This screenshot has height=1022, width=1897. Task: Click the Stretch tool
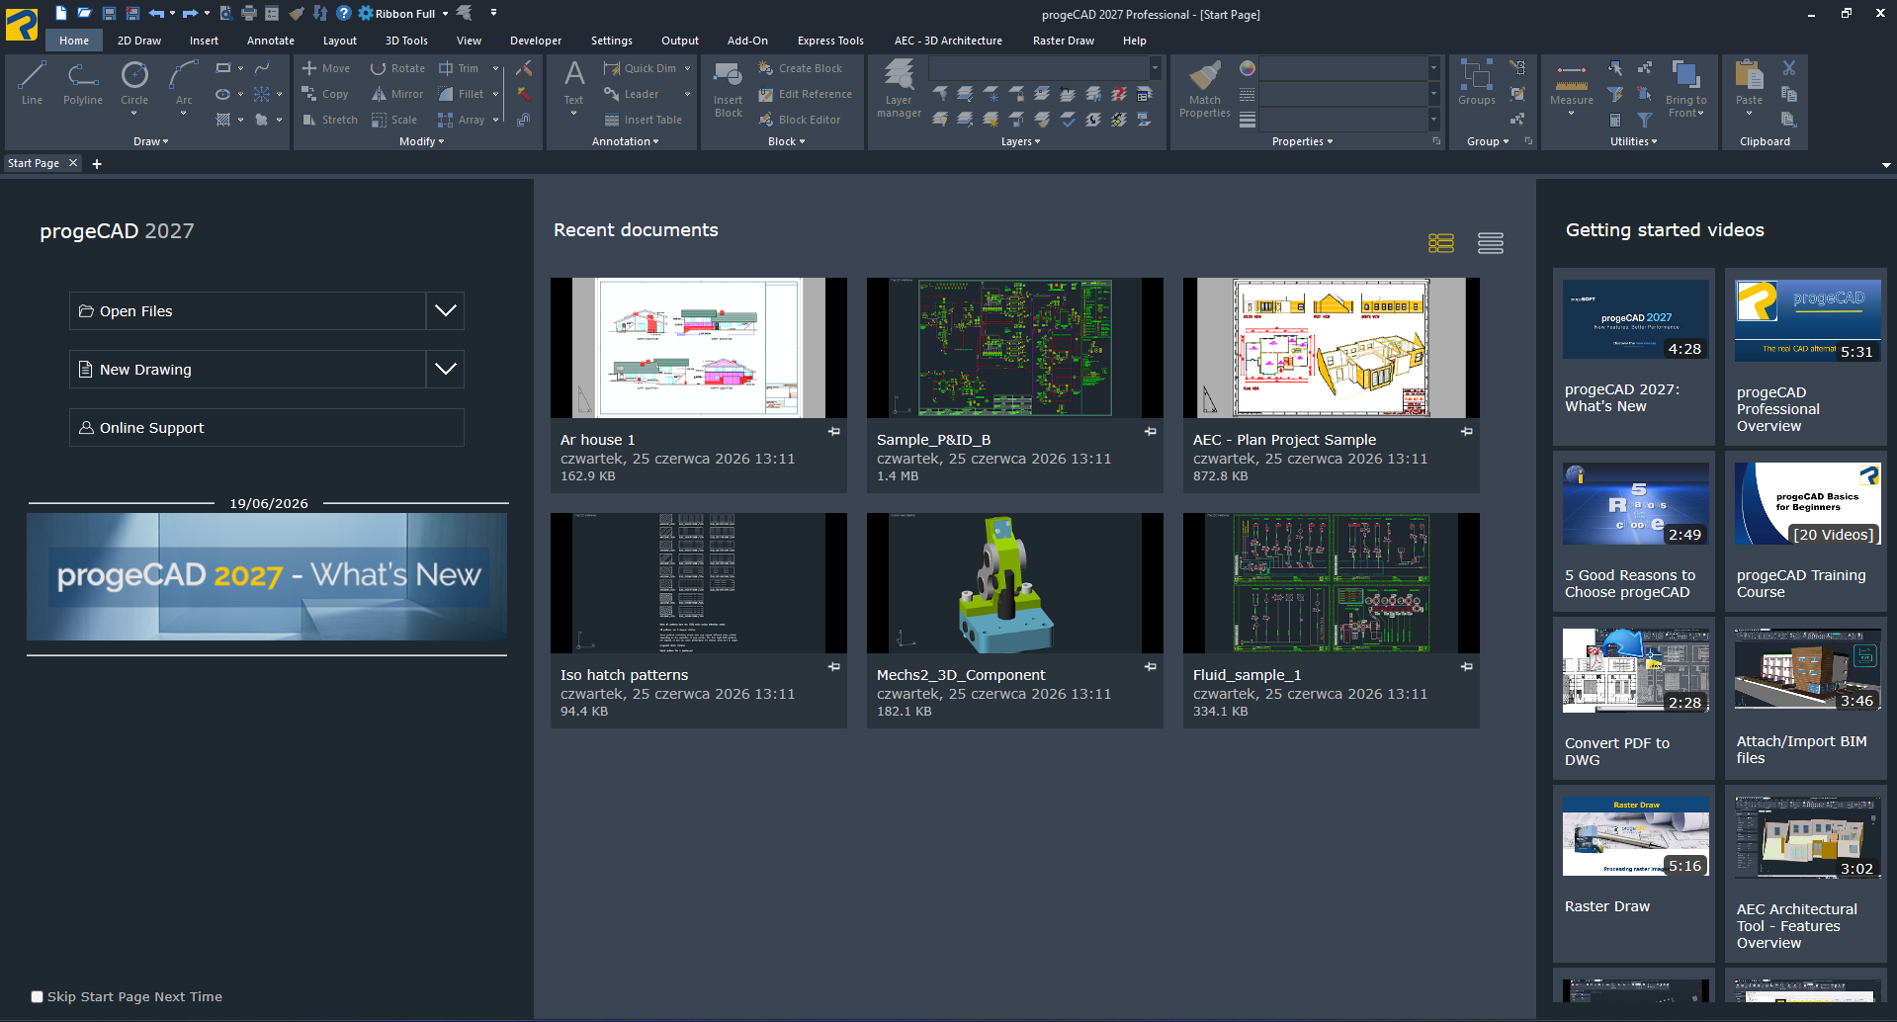coord(330,120)
